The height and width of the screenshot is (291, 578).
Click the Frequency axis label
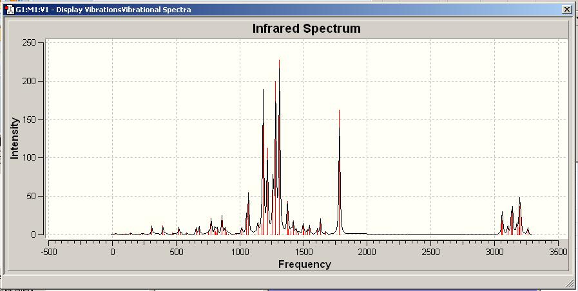pos(305,264)
